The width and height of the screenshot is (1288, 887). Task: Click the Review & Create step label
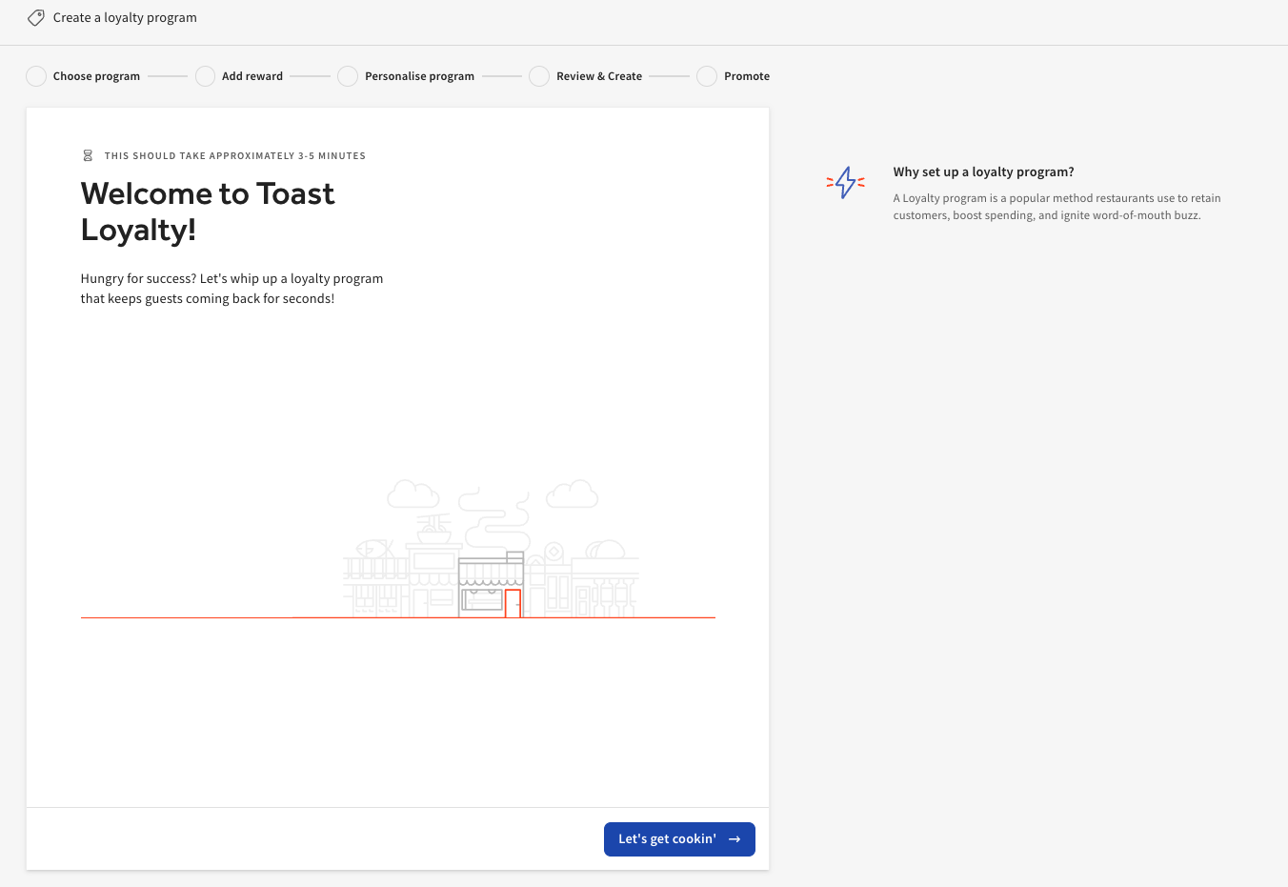pos(600,75)
